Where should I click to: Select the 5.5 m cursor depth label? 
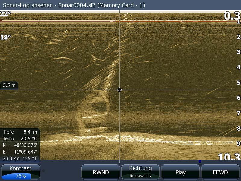pos(9,85)
